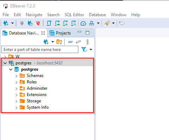Open the Window menu
169x140 pixels.
[x=119, y=15]
